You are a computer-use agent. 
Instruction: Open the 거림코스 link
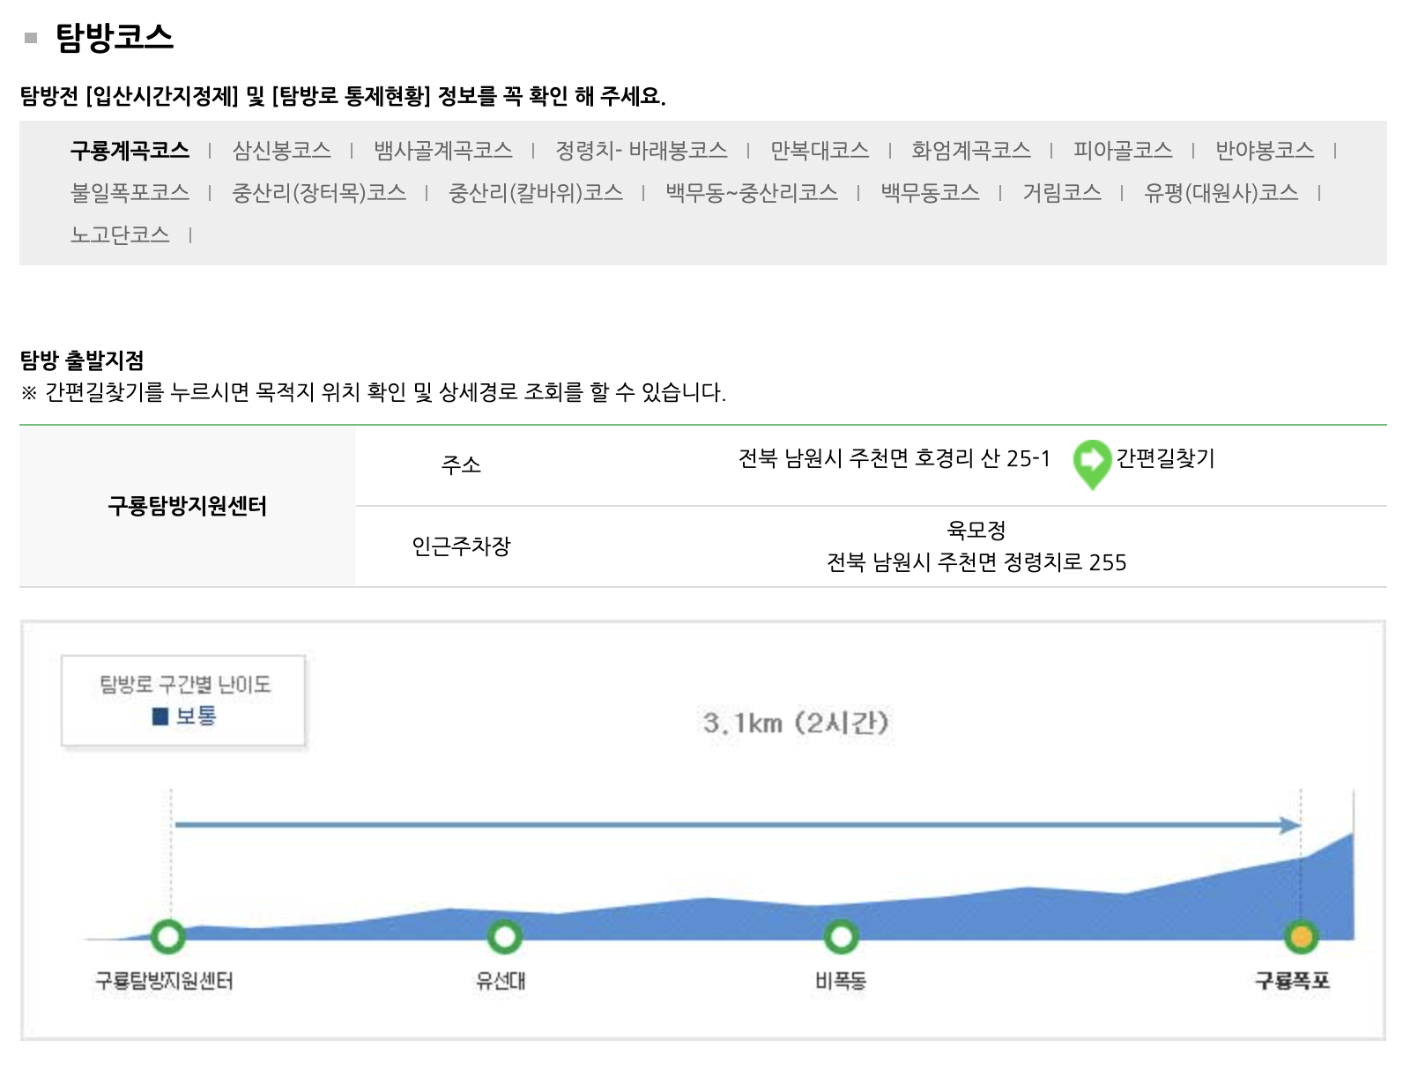pyautogui.click(x=1061, y=193)
